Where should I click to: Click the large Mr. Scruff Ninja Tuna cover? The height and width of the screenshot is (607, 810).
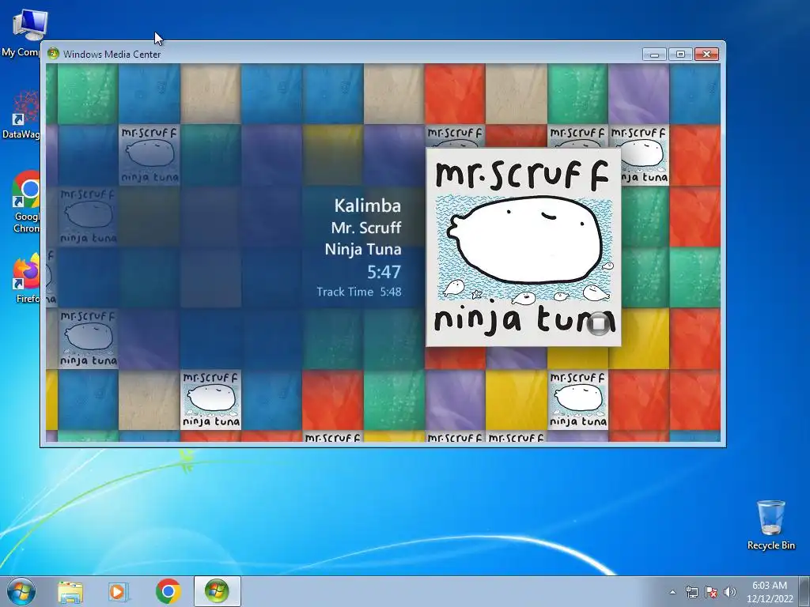(x=524, y=247)
